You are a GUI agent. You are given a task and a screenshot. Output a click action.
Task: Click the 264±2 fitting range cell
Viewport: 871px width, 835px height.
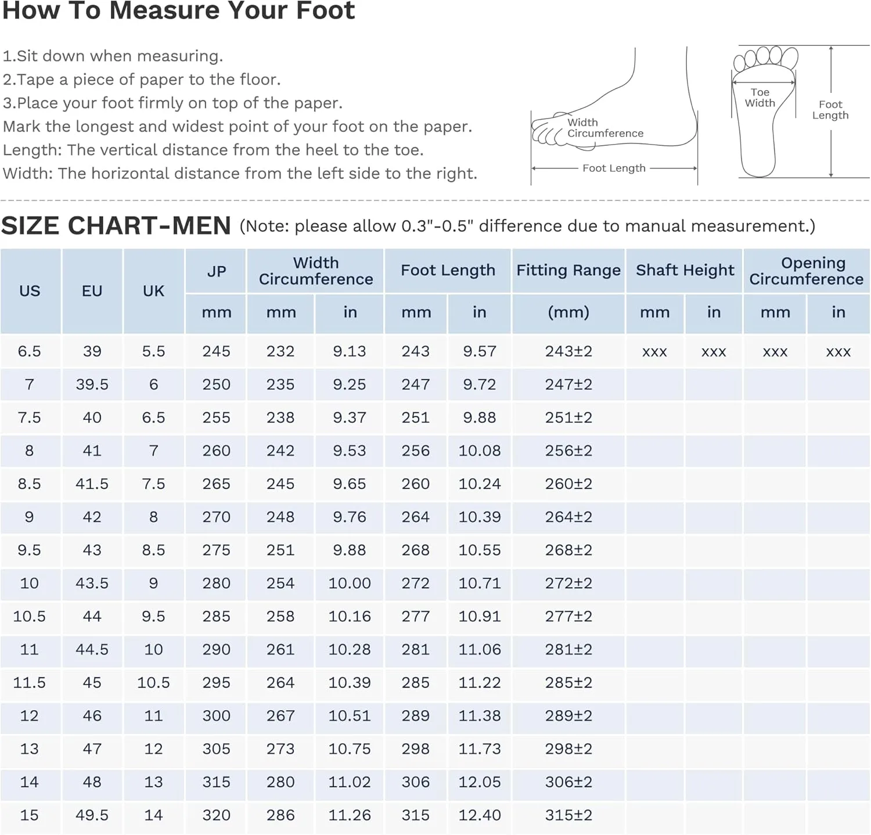[568, 517]
